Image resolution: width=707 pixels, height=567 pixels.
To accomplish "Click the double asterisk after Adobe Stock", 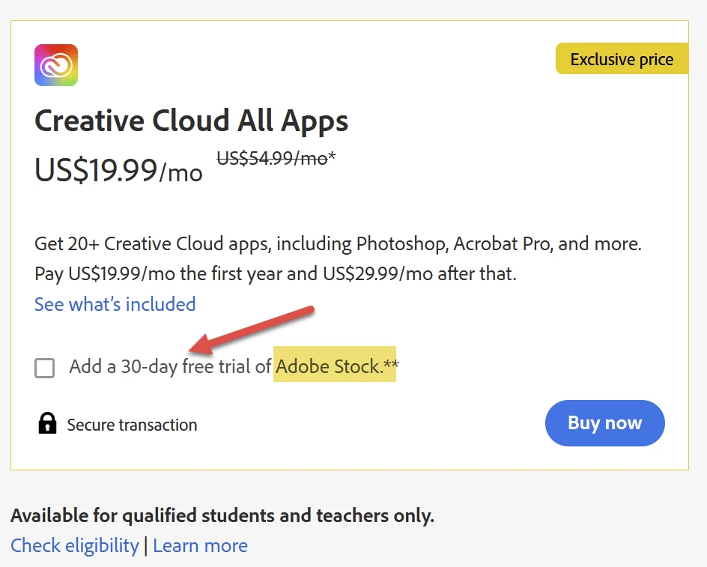I will click(x=391, y=365).
